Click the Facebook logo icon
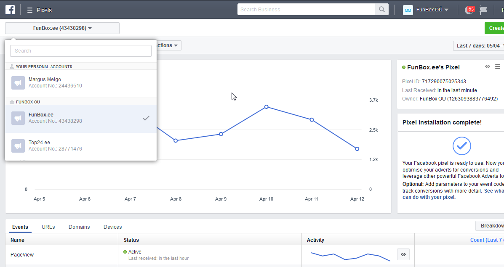This screenshot has height=267, width=504. 10,10
